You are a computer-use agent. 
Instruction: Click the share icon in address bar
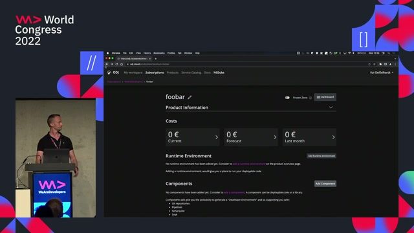coord(369,64)
